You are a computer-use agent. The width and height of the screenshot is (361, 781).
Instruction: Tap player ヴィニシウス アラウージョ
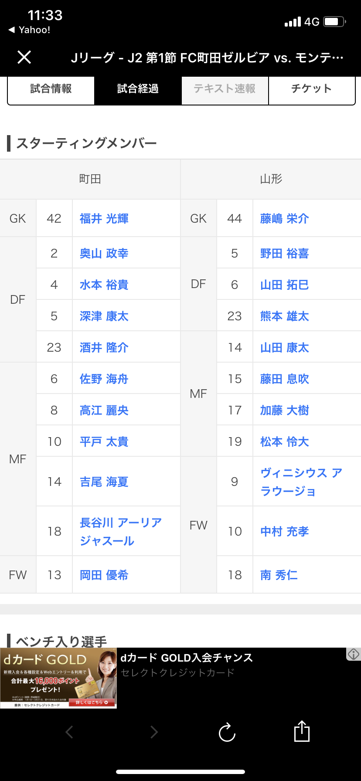click(301, 482)
